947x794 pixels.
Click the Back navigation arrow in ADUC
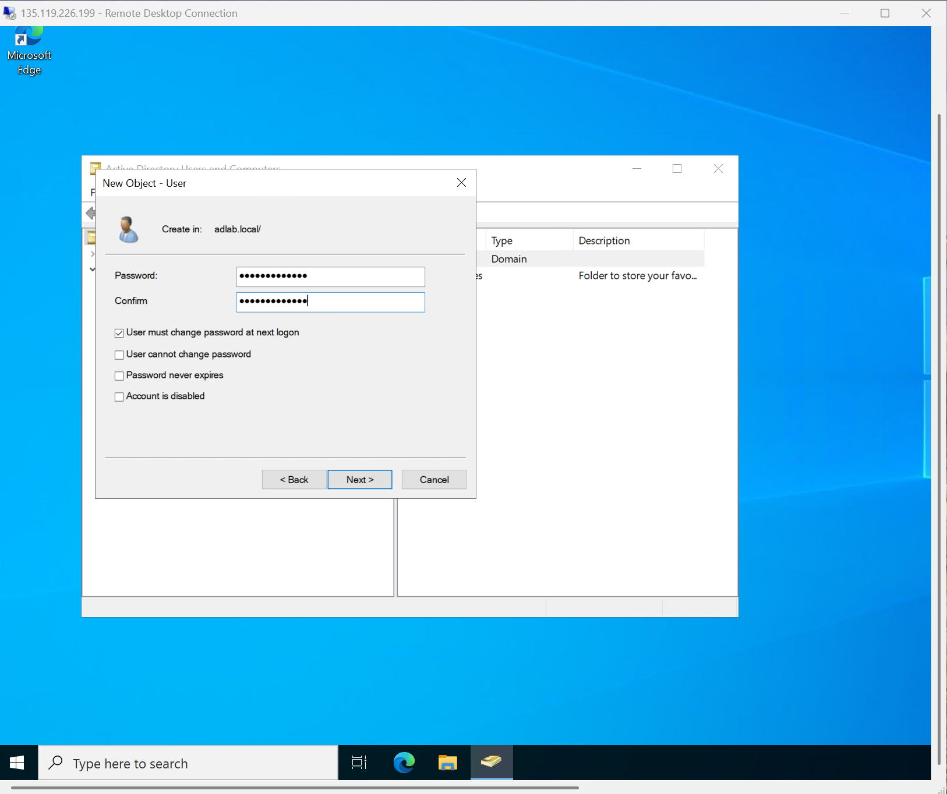tap(91, 213)
